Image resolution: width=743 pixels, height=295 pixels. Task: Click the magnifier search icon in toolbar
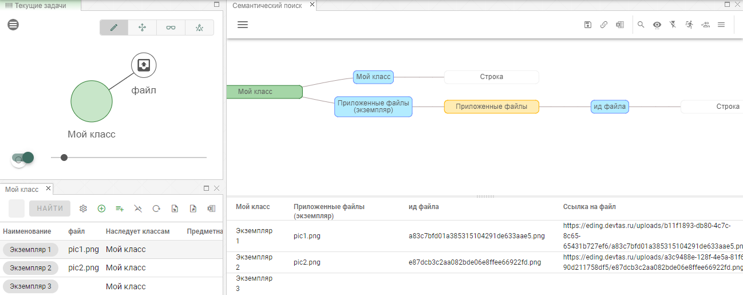(641, 25)
